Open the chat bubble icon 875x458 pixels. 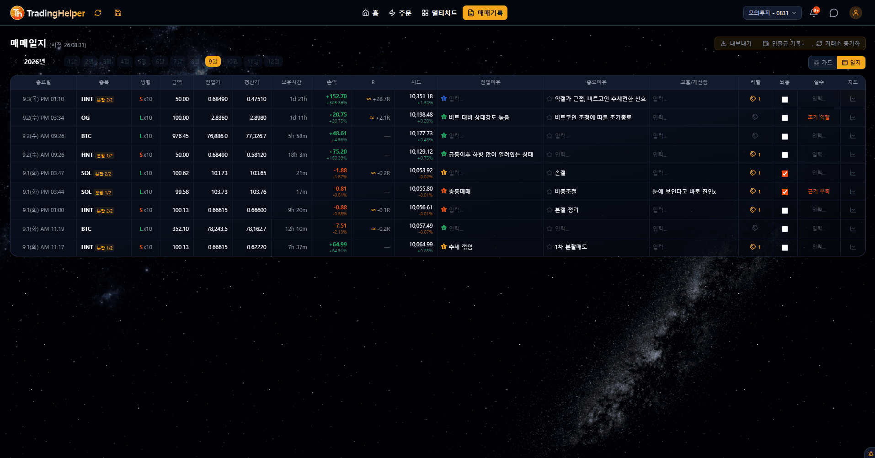[834, 13]
